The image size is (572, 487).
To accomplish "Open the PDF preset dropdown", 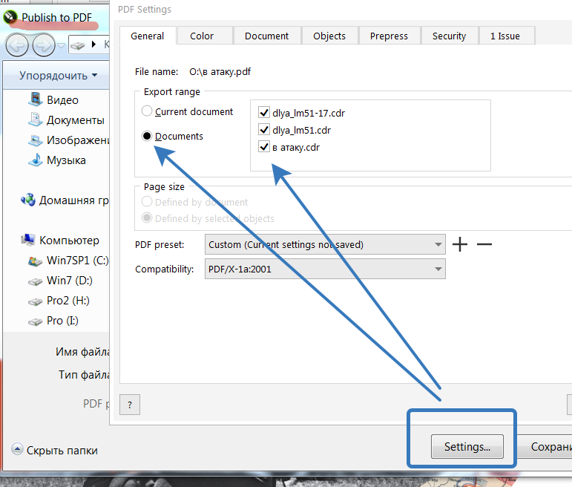I will pos(325,244).
